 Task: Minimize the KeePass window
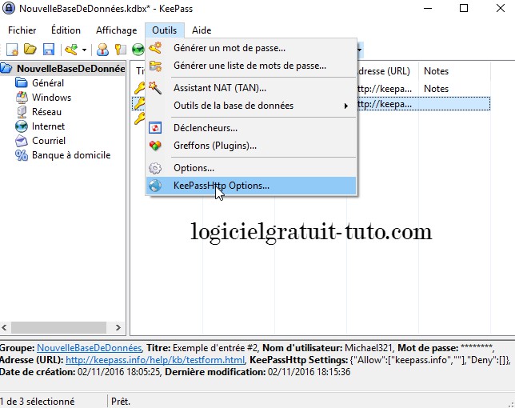pos(428,8)
